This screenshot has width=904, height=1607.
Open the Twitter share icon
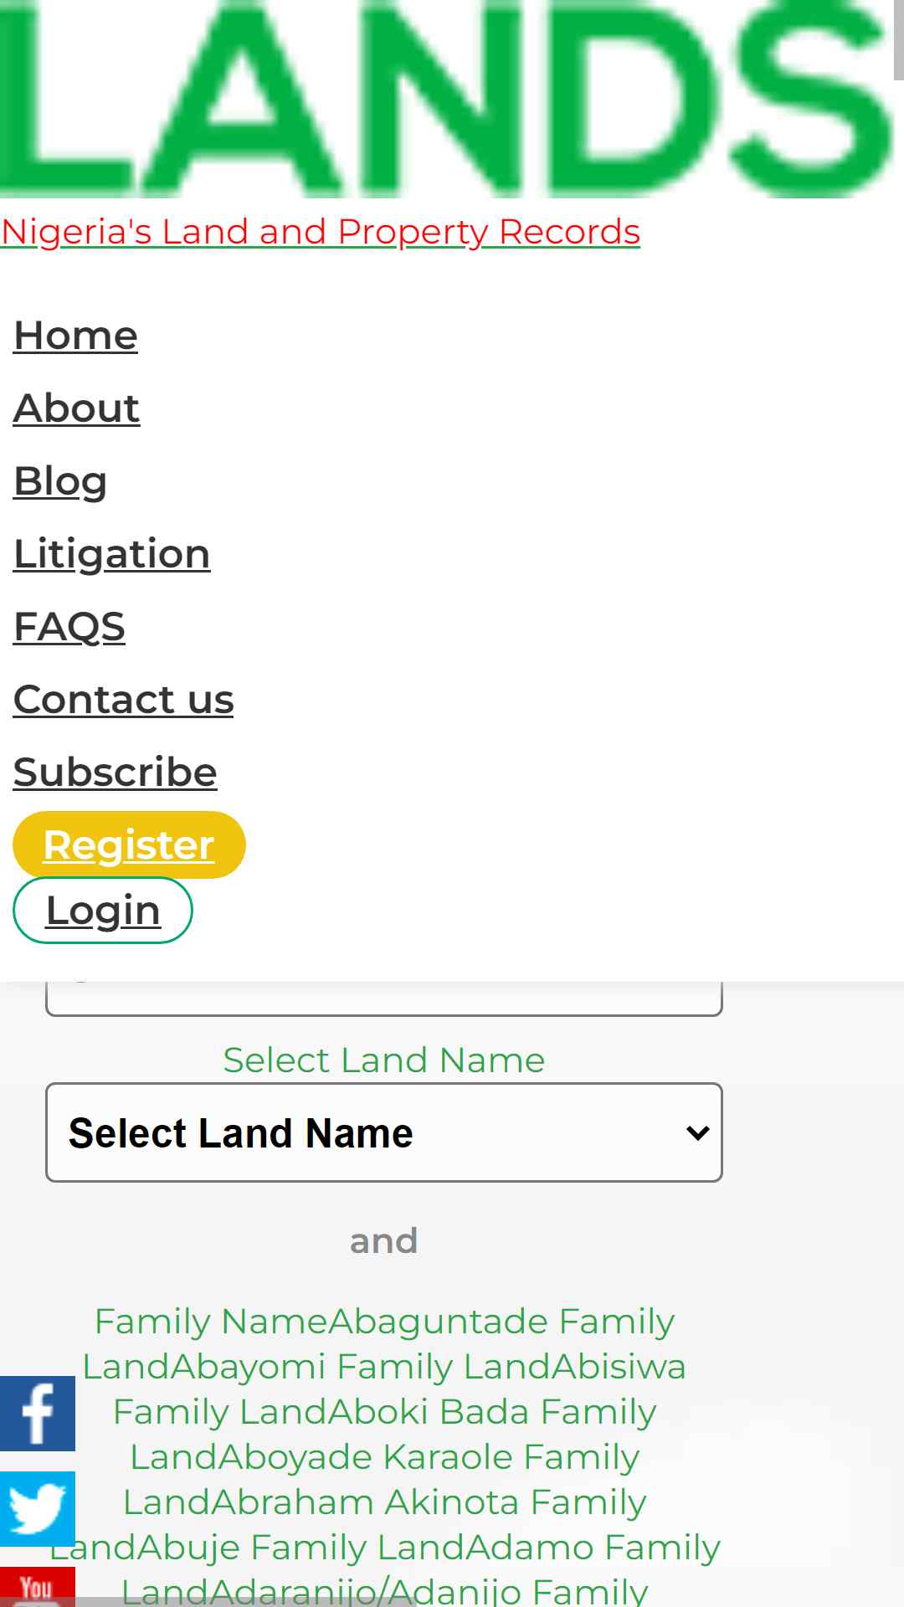pos(38,1509)
